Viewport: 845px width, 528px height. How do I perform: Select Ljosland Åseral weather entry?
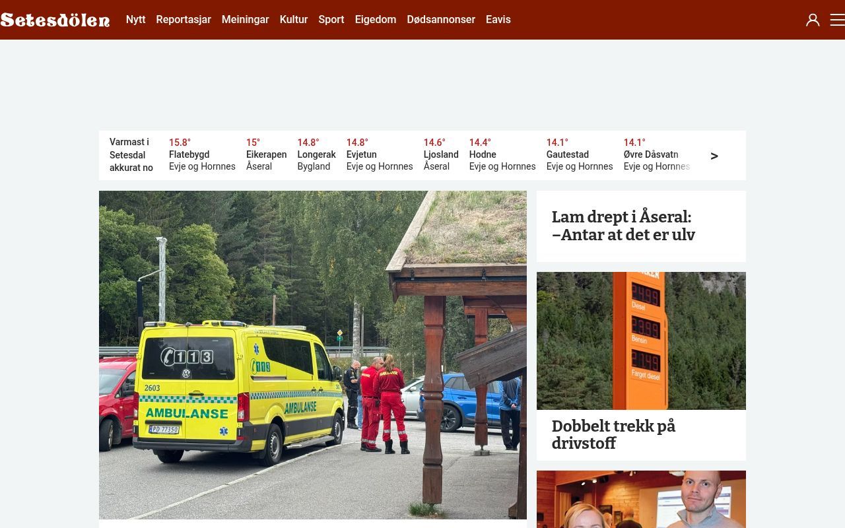pos(441,154)
